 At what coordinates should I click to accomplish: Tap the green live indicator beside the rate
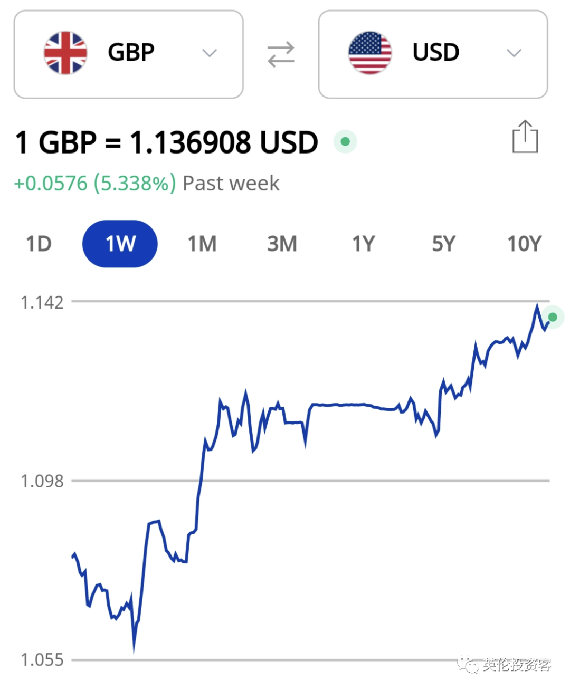click(345, 141)
